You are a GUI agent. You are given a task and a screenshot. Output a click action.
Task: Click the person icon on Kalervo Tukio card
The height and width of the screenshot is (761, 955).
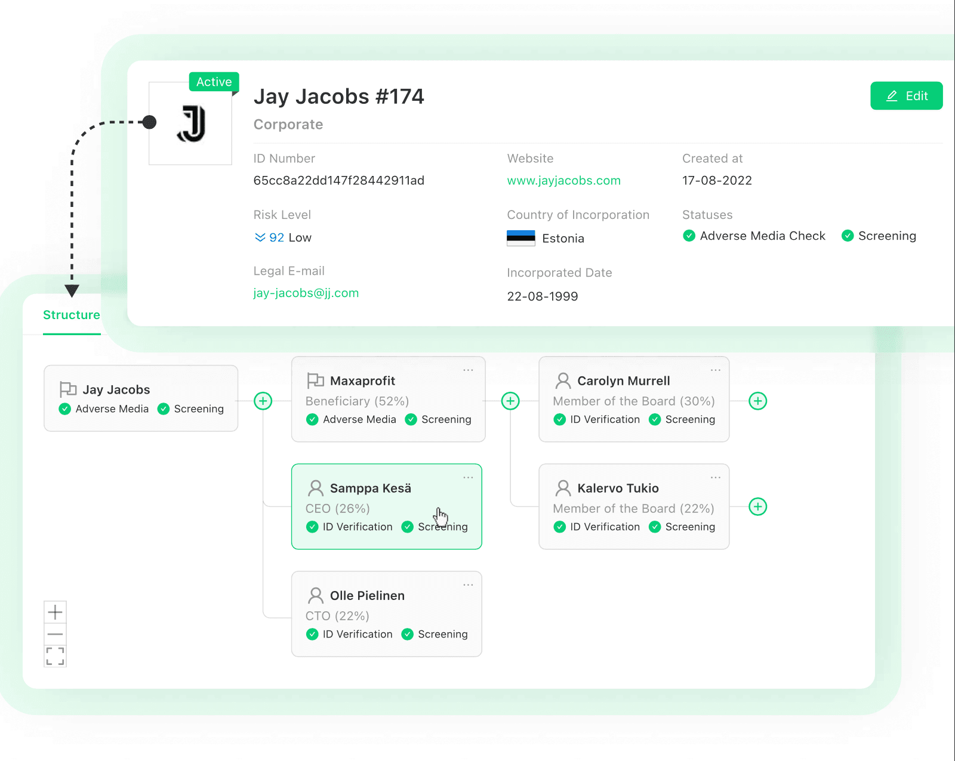tap(563, 488)
